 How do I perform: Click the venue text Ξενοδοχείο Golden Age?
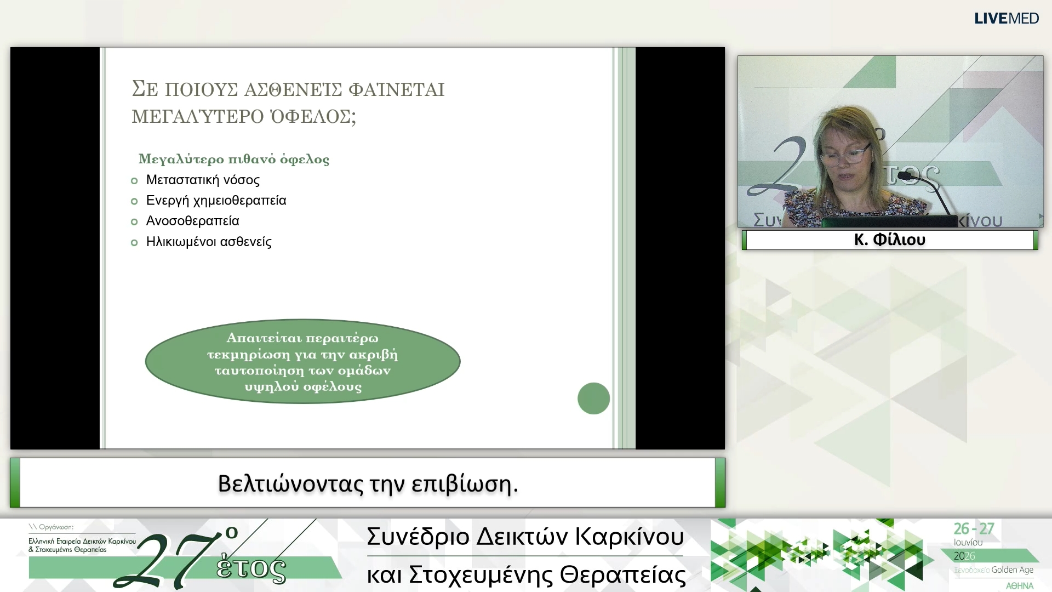click(993, 570)
